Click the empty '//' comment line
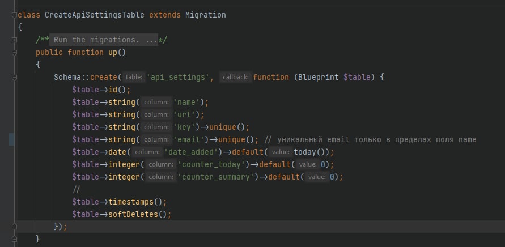Viewport: 505px width, 247px height. [76, 189]
